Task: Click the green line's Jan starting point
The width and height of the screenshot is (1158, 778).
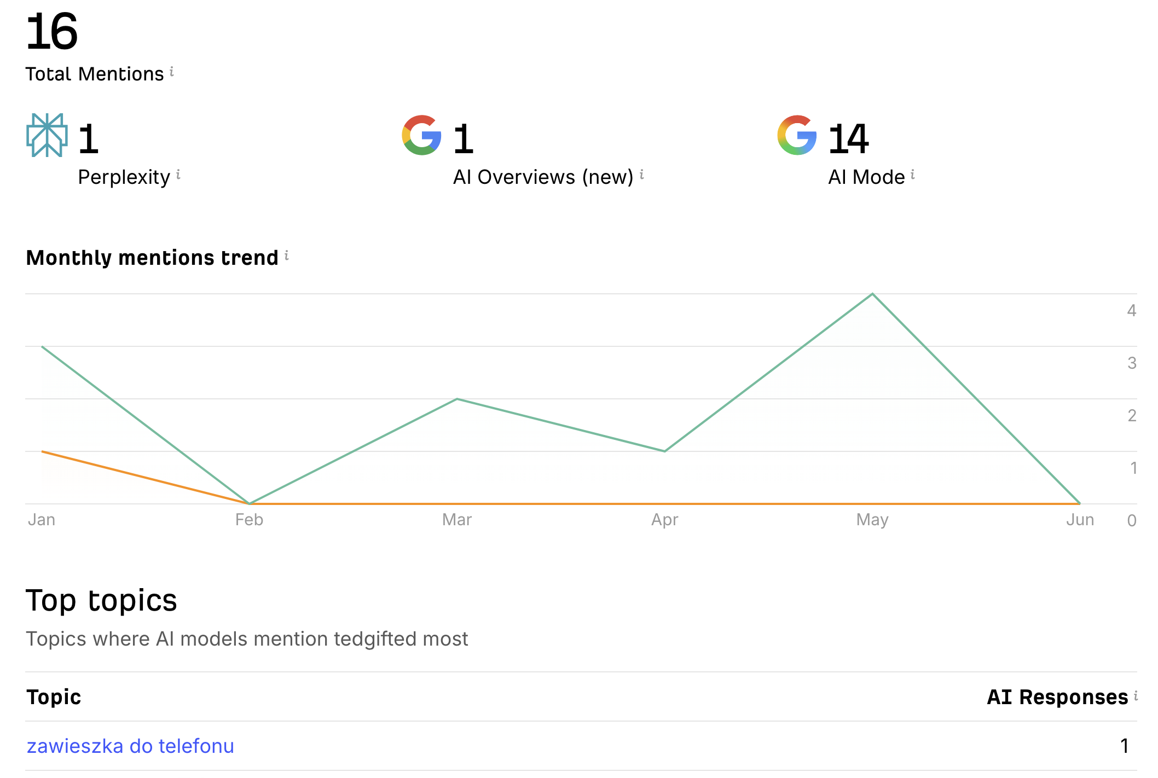Action: pos(42,346)
